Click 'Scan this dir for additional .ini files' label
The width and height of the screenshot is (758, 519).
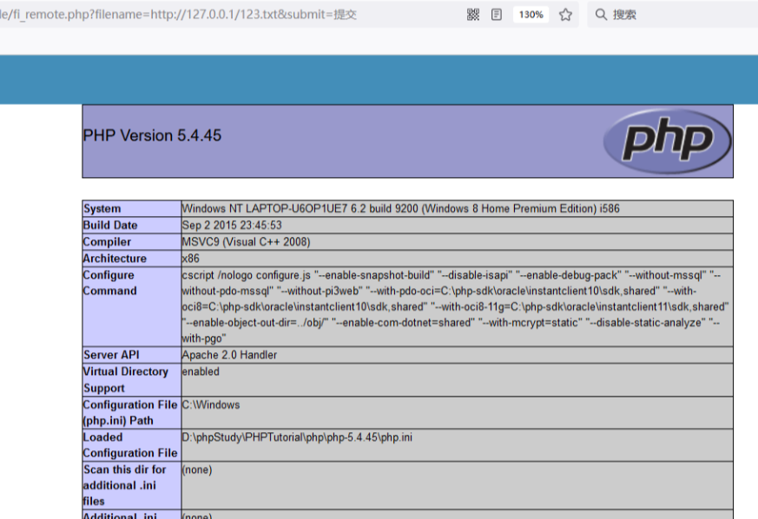pyautogui.click(x=124, y=485)
